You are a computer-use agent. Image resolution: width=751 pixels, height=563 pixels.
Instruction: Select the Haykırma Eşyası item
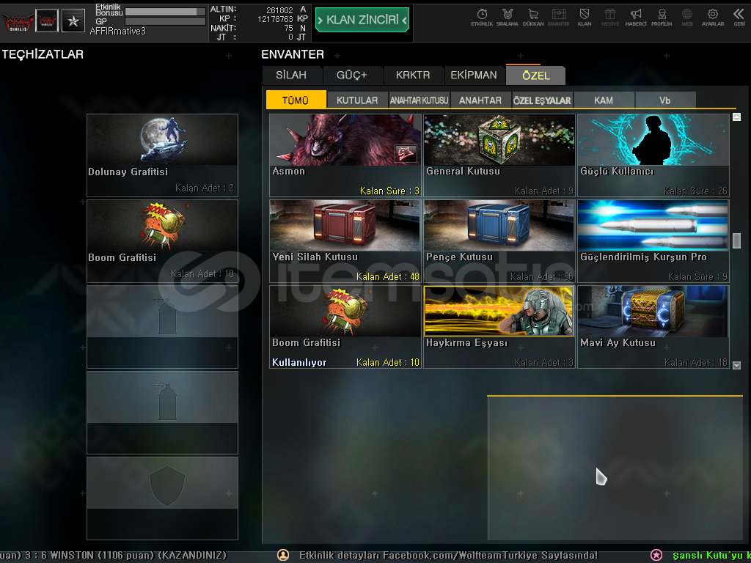click(x=499, y=327)
